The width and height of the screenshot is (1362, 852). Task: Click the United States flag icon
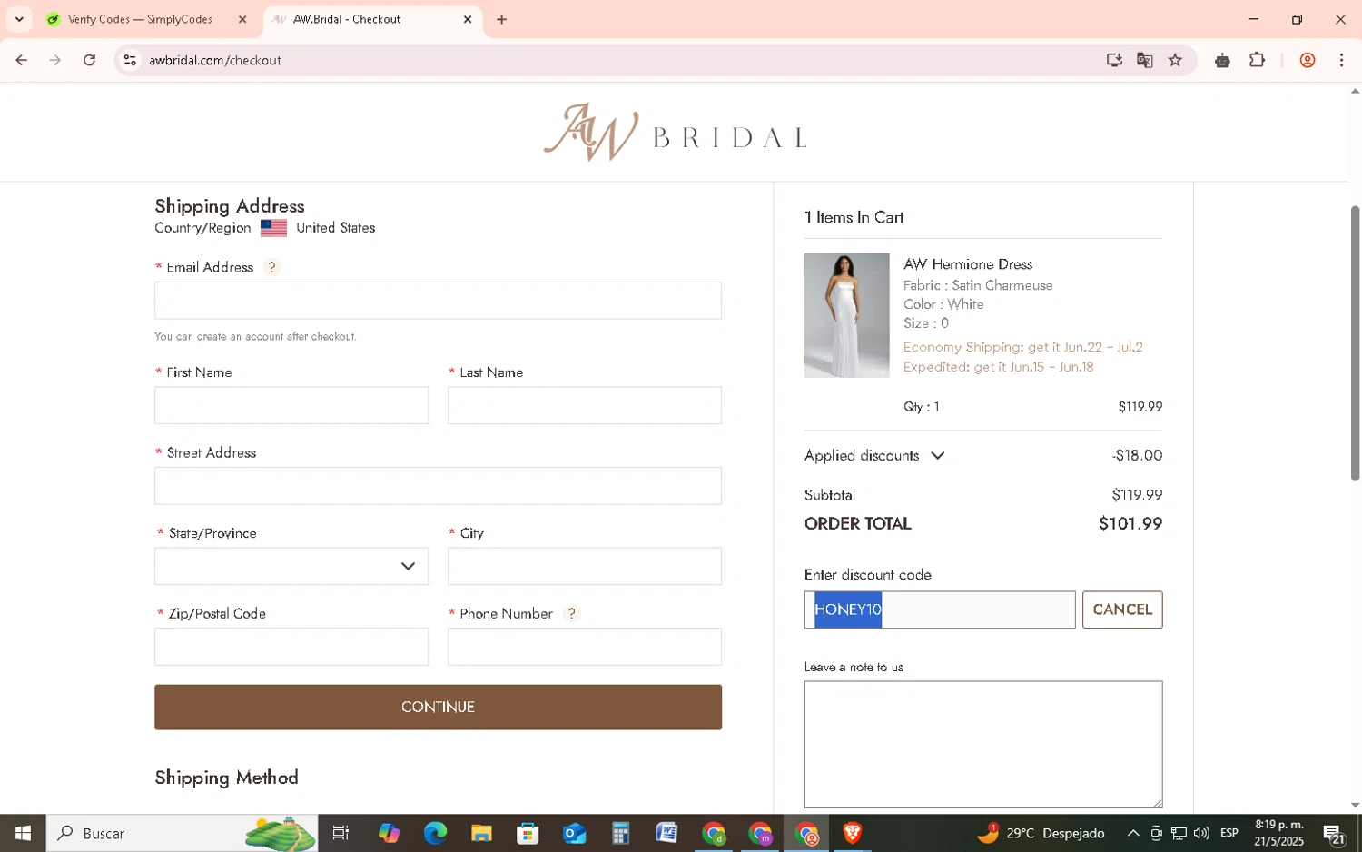pos(273,228)
